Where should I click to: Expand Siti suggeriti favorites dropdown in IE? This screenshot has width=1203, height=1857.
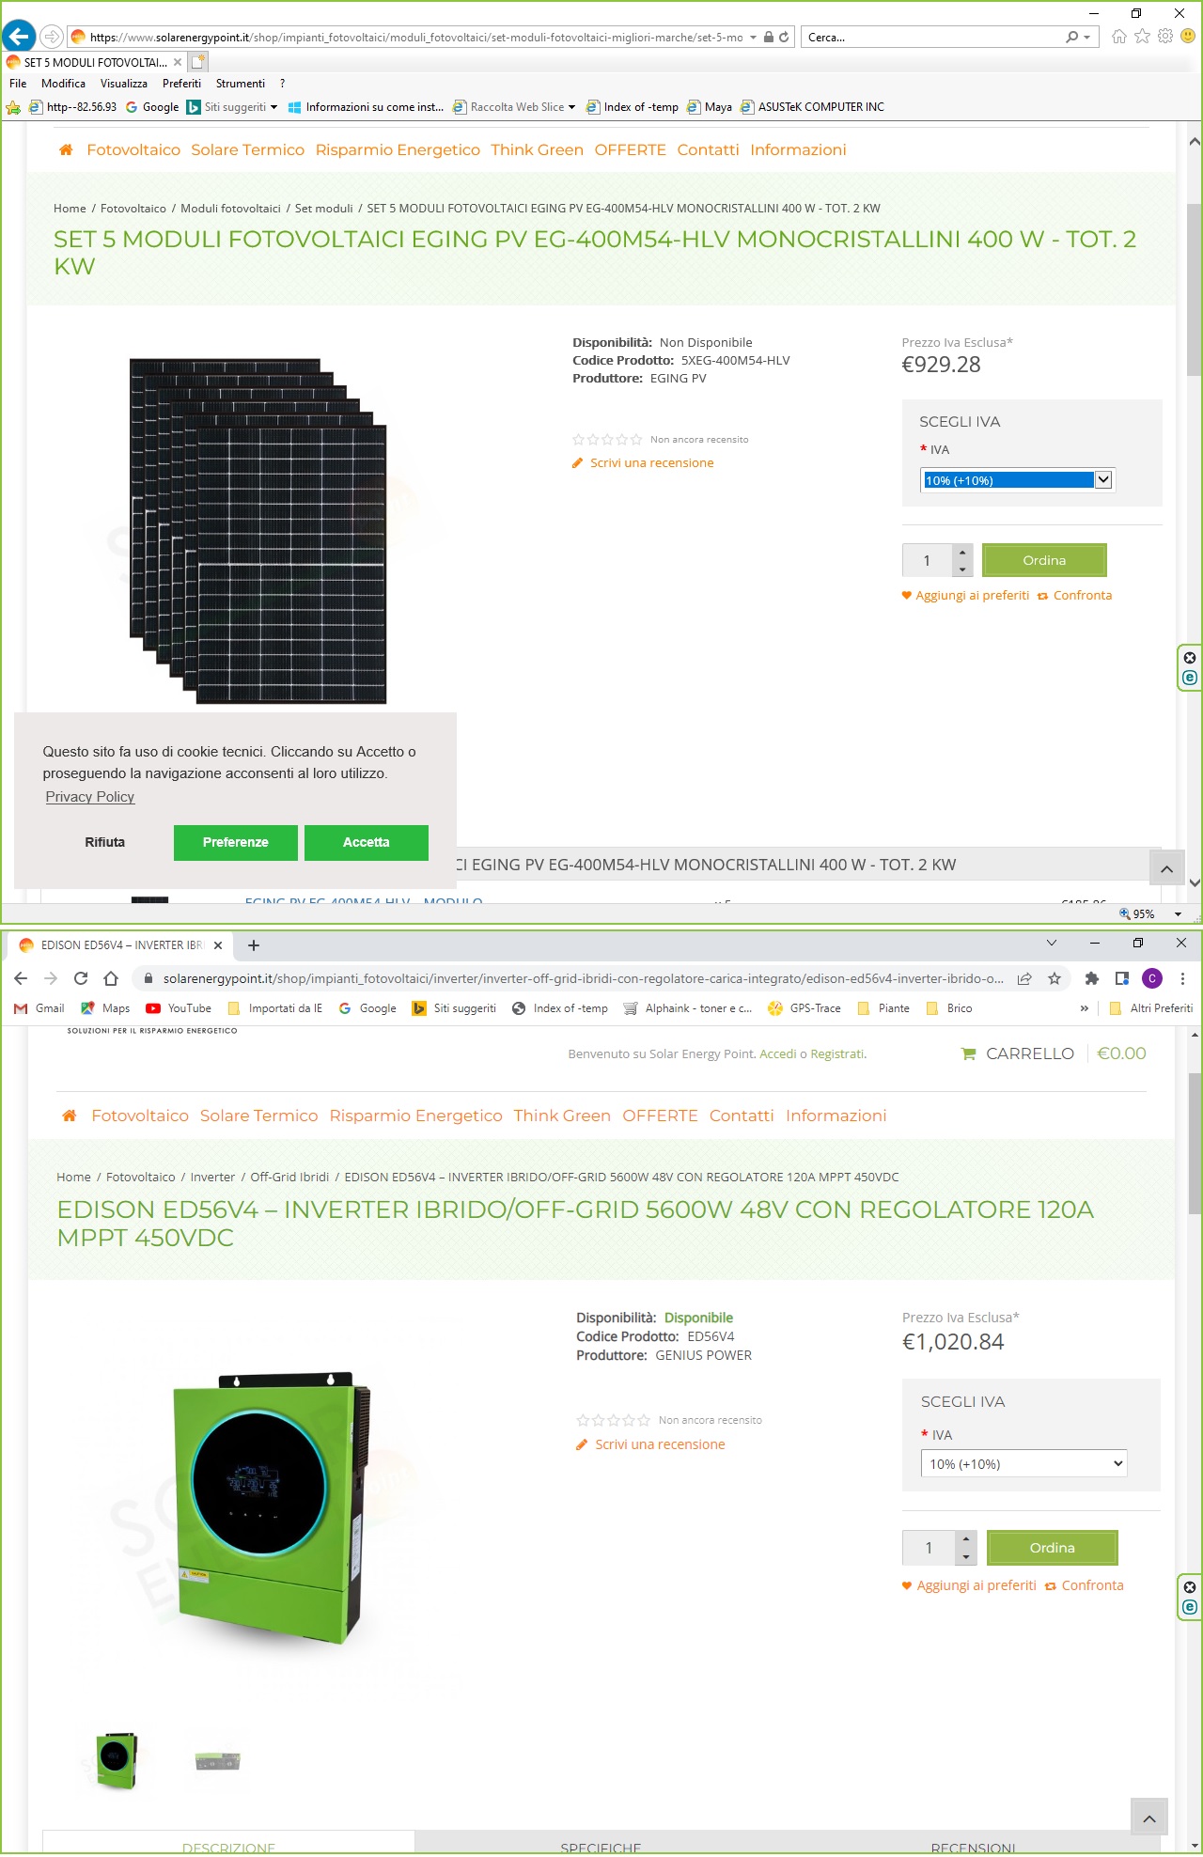click(x=273, y=107)
